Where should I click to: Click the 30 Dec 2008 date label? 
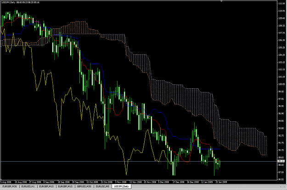193,182
